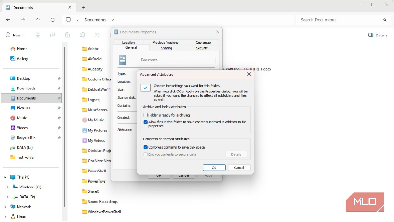The height and width of the screenshot is (222, 394).
Task: Collapse the This PC tree node
Action: click(5, 177)
